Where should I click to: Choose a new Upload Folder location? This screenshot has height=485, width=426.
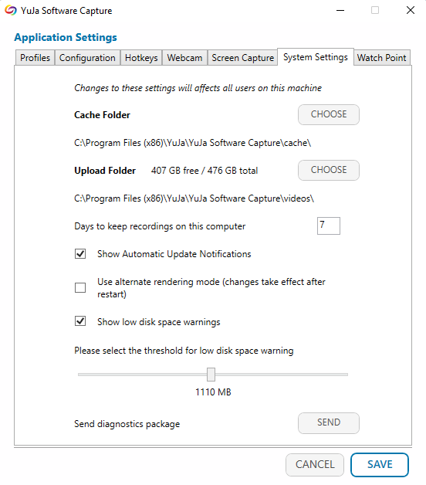coord(329,170)
